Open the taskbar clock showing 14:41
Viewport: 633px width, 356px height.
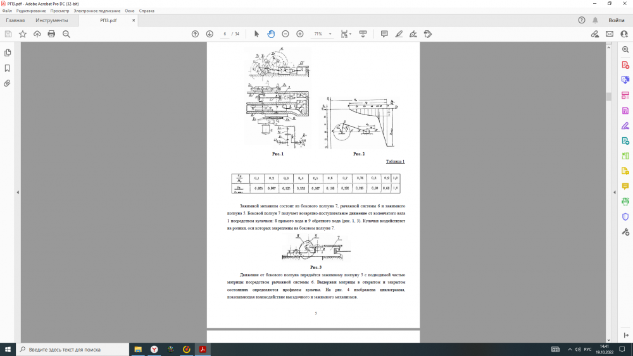pos(605,350)
